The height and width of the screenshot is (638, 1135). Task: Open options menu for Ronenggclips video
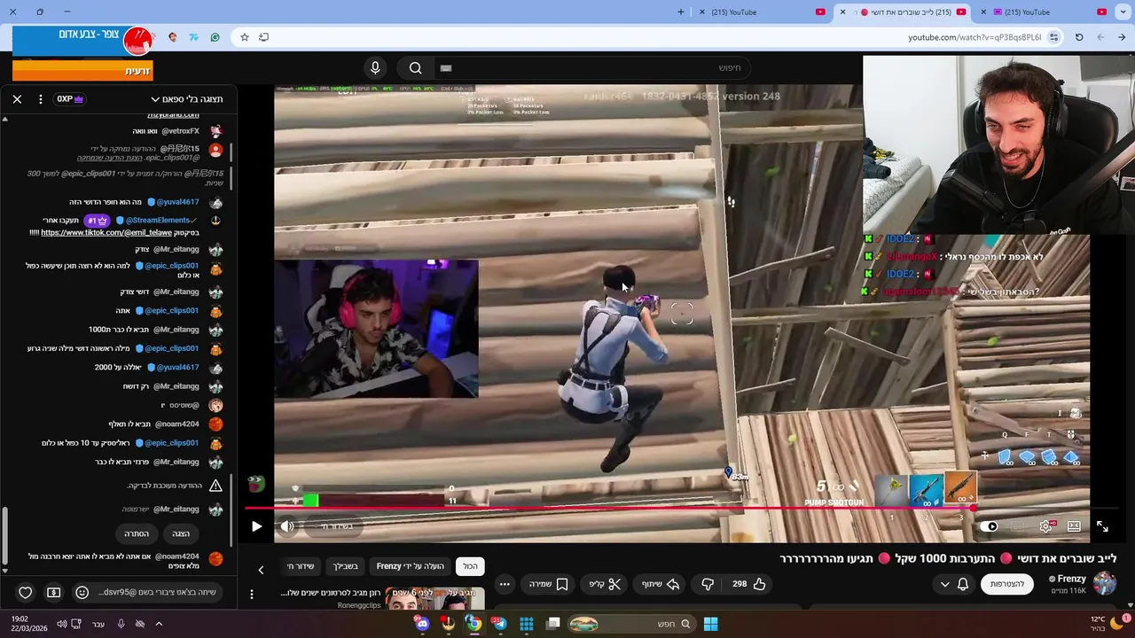(252, 595)
